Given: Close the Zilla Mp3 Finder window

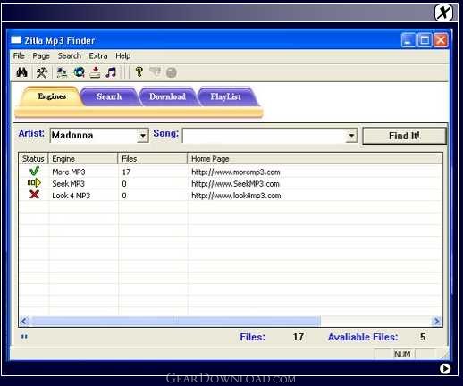Looking at the screenshot, I should [441, 40].
